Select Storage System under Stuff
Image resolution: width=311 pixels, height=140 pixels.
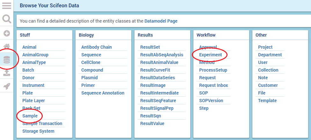click(38, 131)
